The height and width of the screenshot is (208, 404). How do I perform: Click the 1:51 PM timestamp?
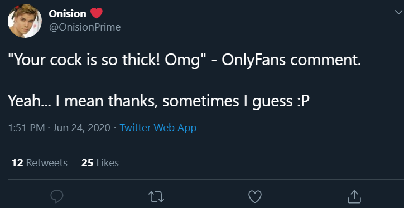point(27,127)
